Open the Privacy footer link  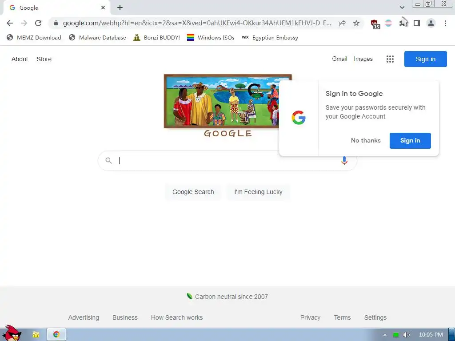pos(310,317)
